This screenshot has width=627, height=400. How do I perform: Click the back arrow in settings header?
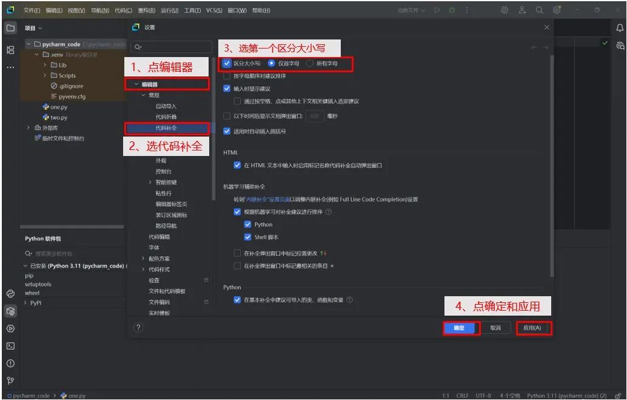(534, 47)
